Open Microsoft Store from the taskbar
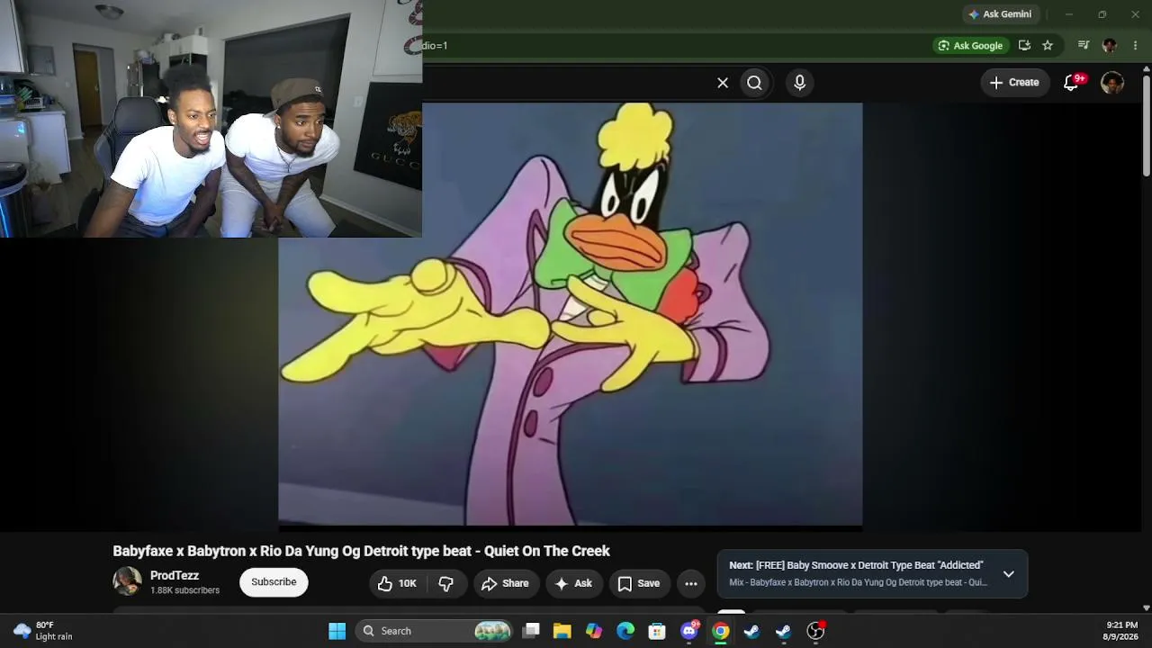1152x648 pixels. (x=657, y=631)
